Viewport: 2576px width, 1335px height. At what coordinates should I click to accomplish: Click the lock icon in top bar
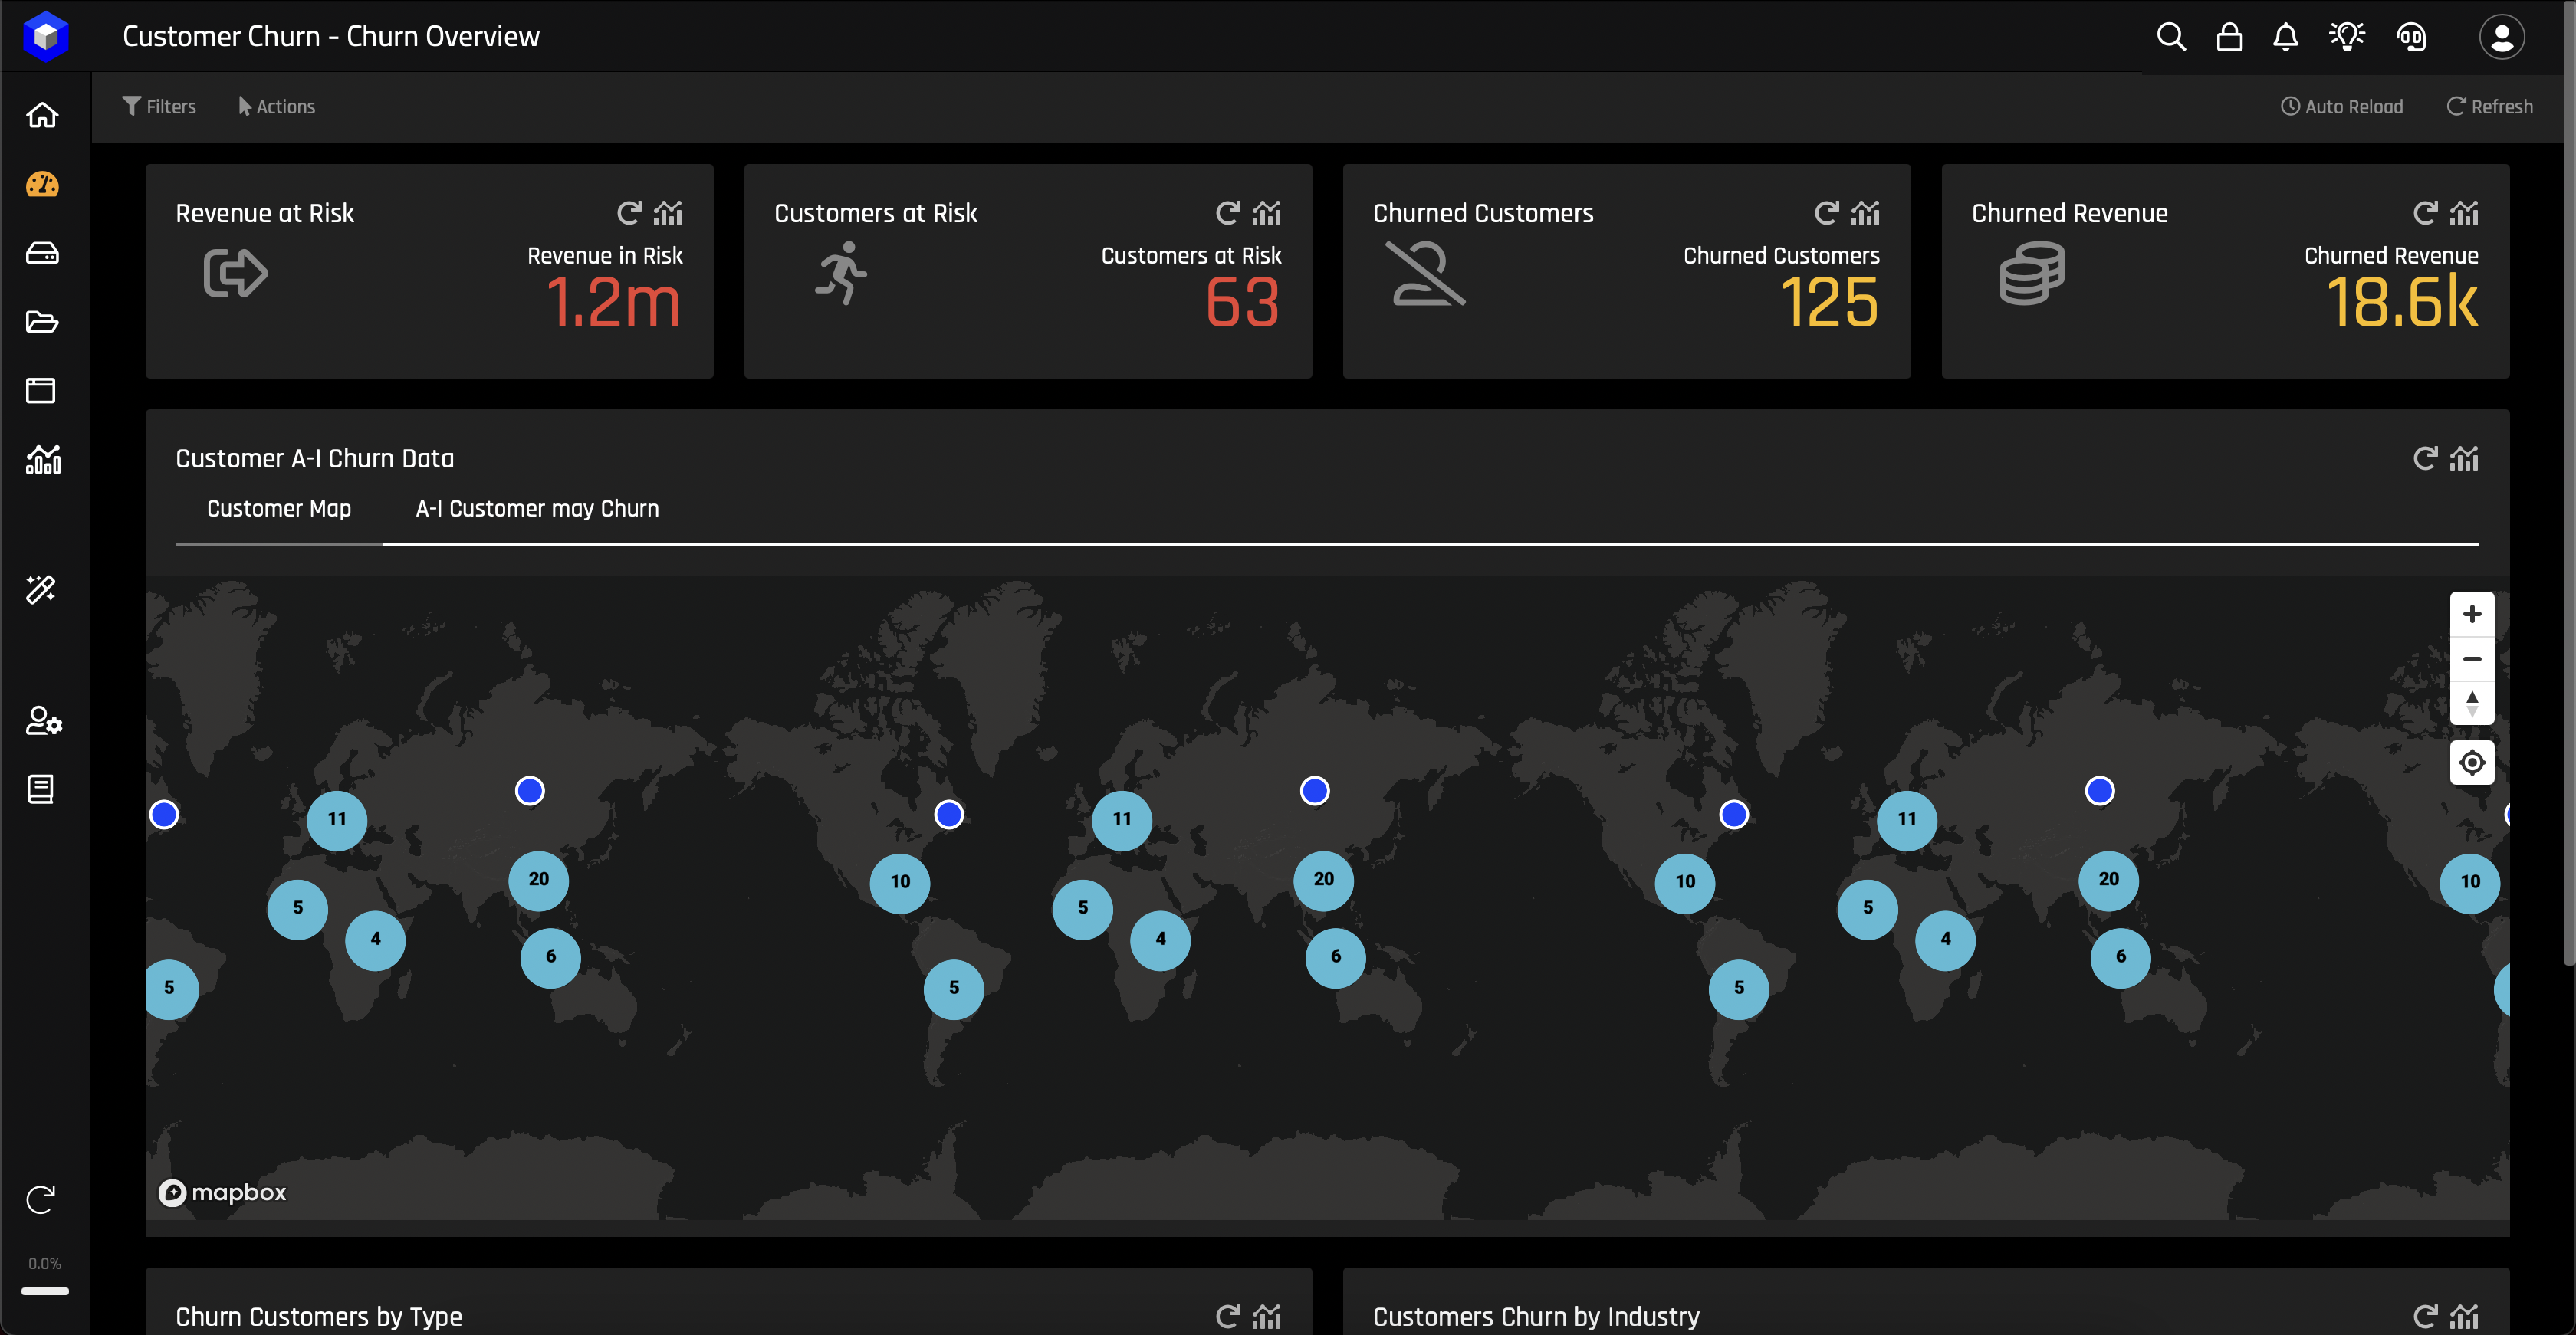point(2229,37)
